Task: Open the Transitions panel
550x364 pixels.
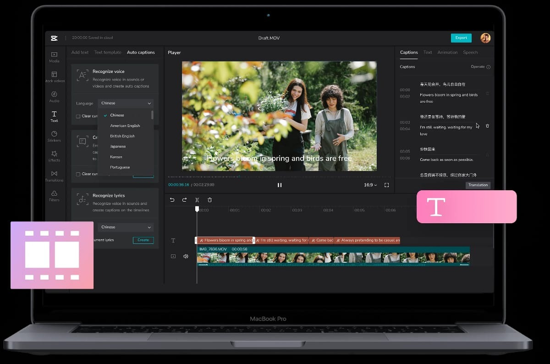Action: pos(54,176)
